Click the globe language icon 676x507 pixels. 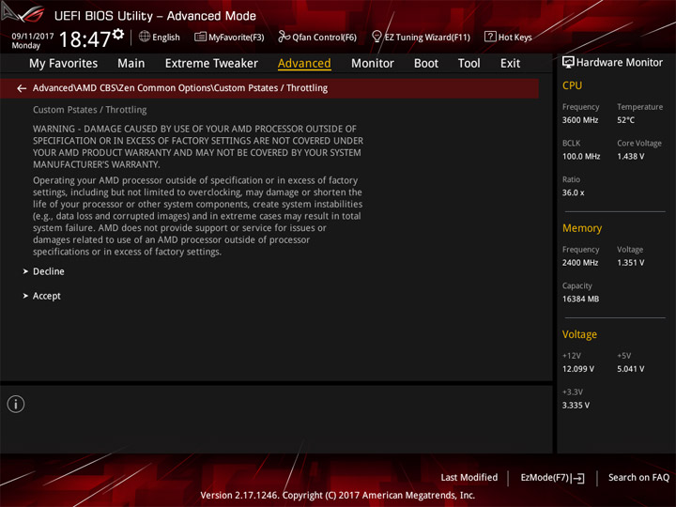coord(145,37)
